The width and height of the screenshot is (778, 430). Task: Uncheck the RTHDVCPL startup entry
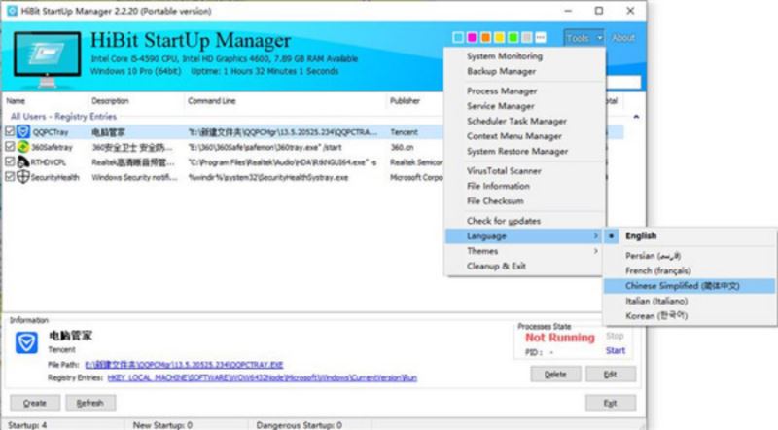coord(10,161)
